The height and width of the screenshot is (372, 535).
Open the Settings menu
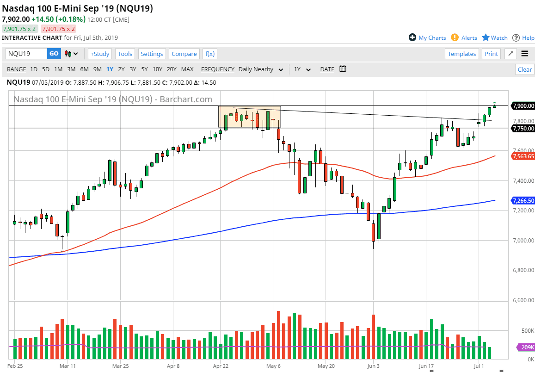pyautogui.click(x=152, y=54)
